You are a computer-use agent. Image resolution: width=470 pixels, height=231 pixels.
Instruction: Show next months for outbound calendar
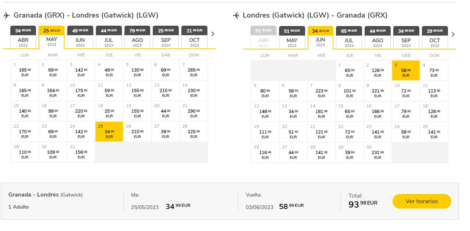(x=213, y=34)
